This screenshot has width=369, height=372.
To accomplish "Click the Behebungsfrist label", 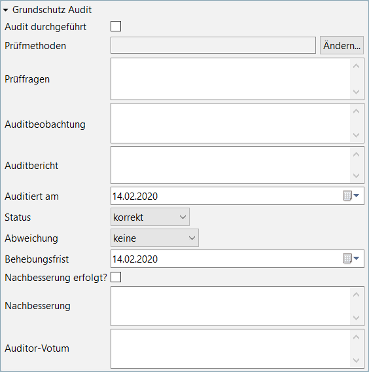I will pos(37,259).
